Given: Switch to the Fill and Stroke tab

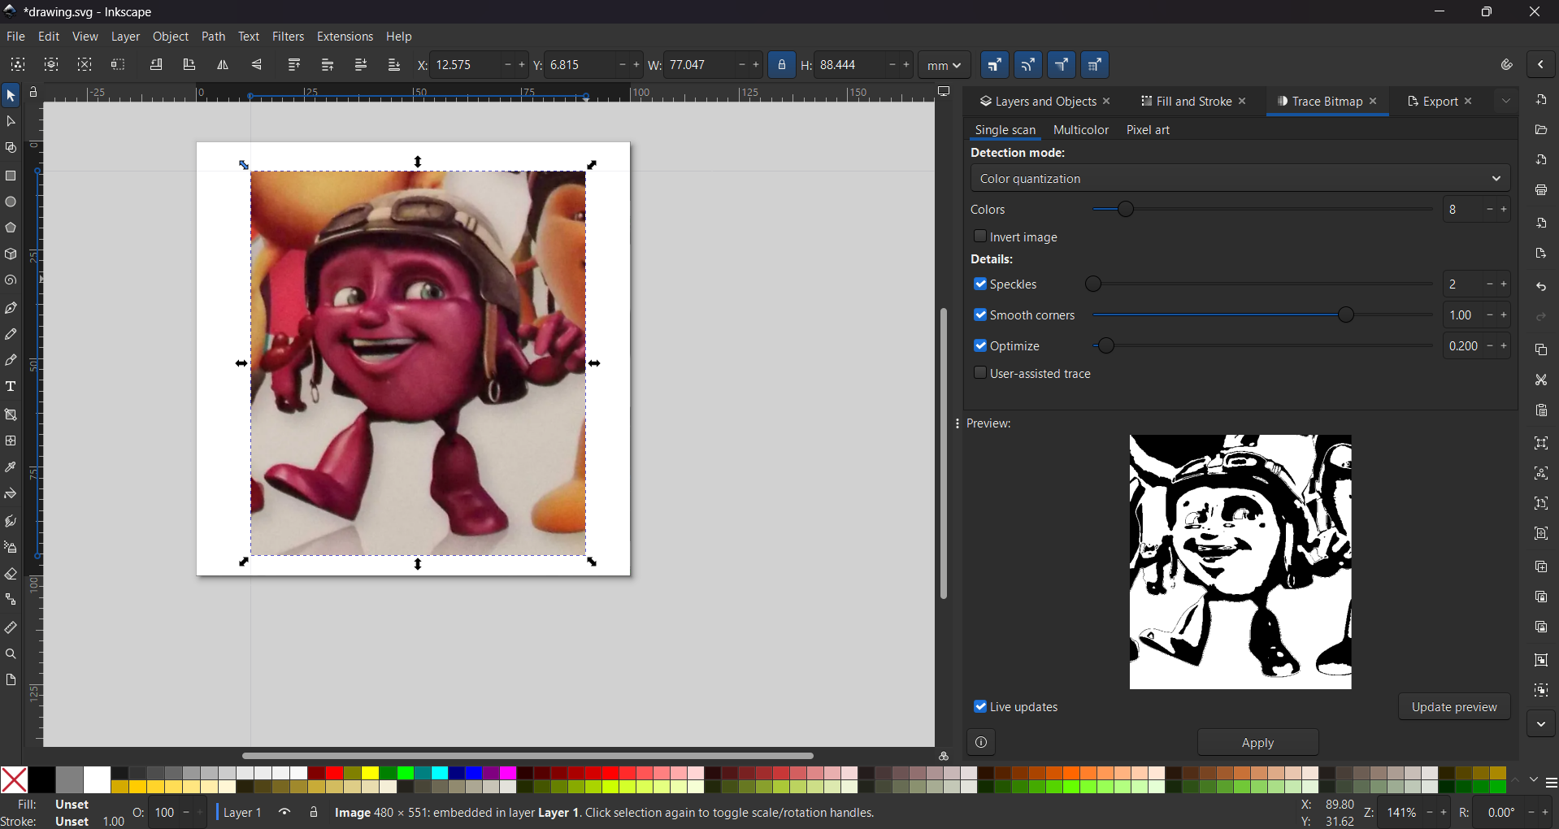Looking at the screenshot, I should click(1193, 102).
